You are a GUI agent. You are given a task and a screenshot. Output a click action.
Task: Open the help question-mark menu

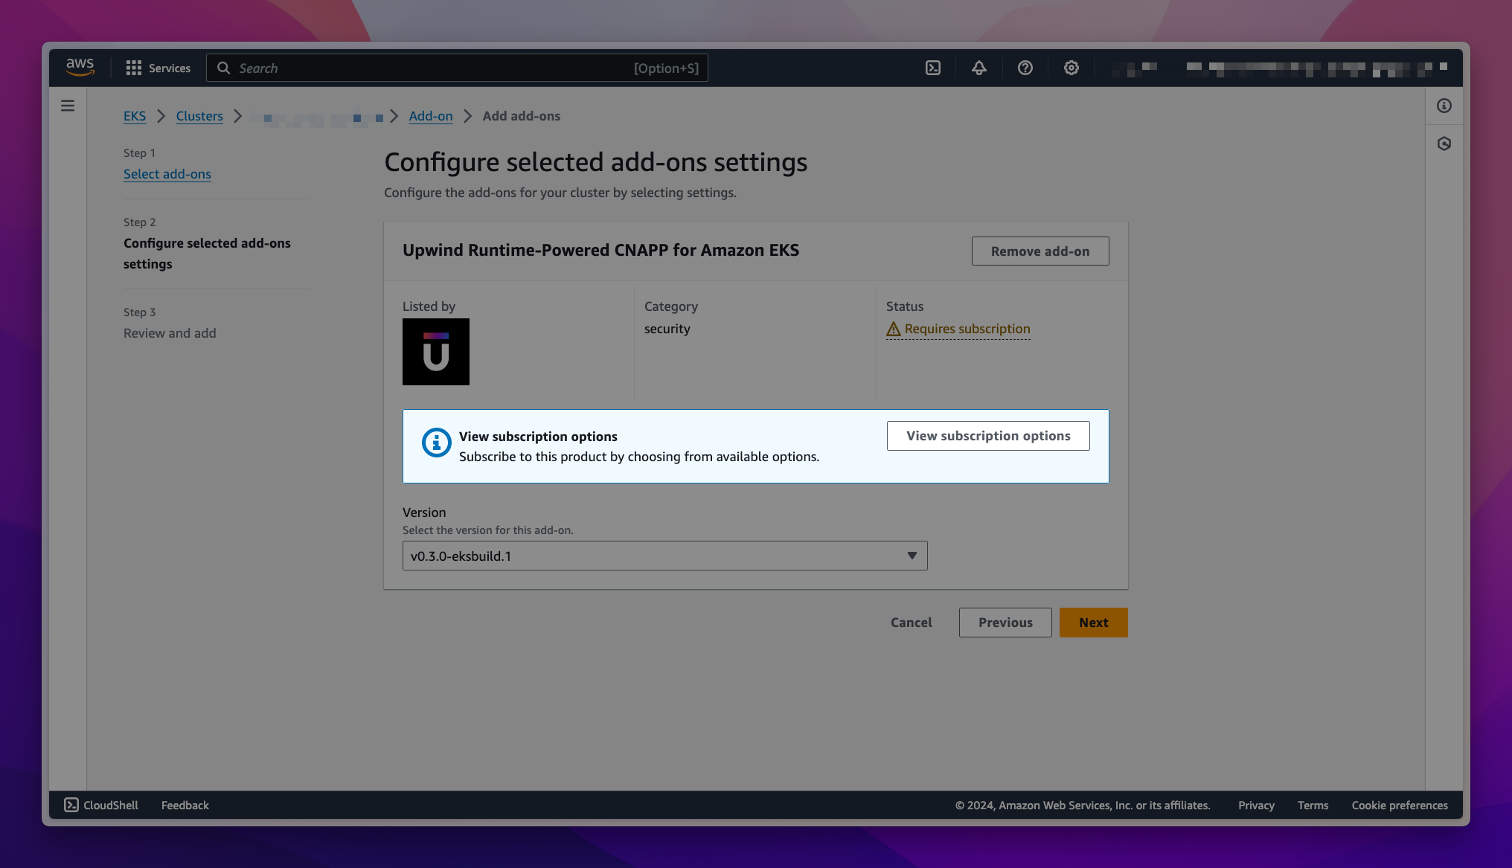1025,68
